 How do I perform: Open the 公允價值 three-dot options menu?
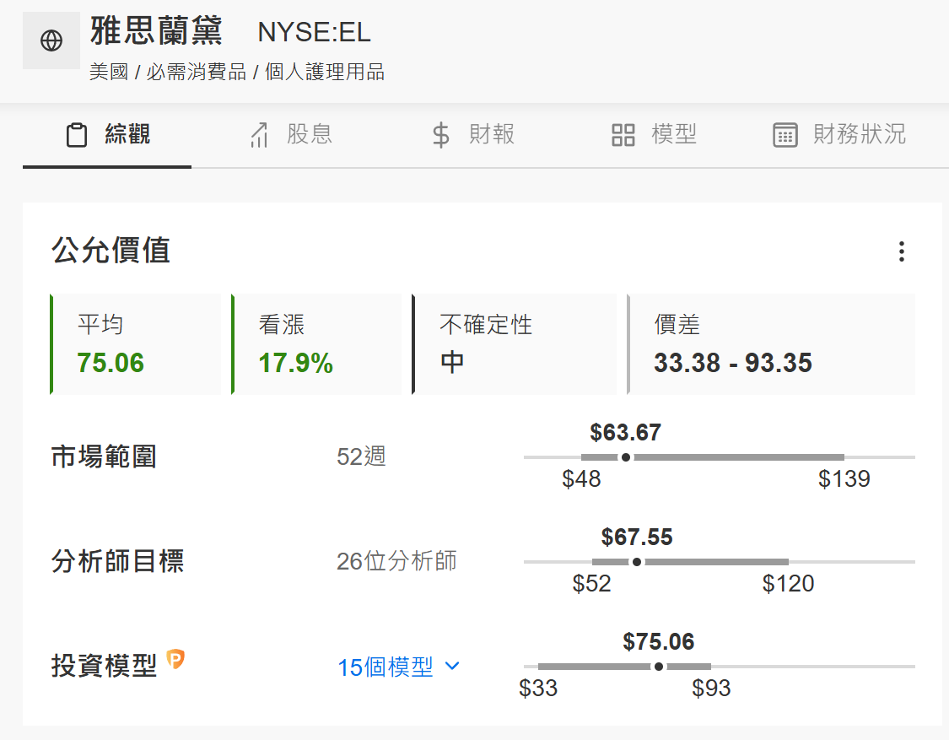[x=901, y=251]
